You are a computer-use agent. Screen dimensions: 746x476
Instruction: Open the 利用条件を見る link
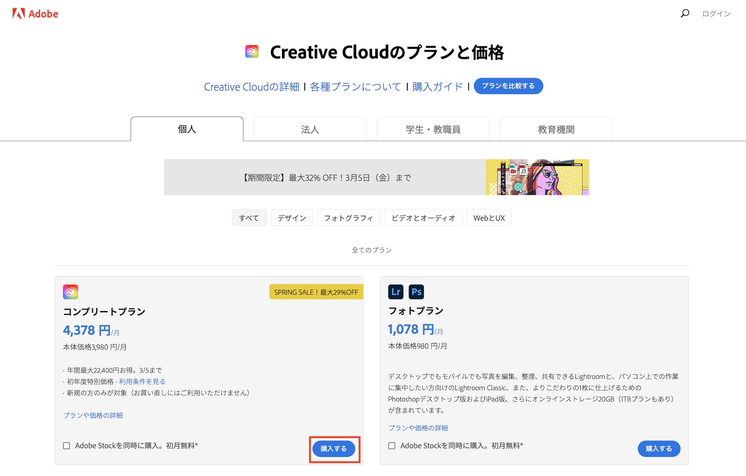[142, 382]
